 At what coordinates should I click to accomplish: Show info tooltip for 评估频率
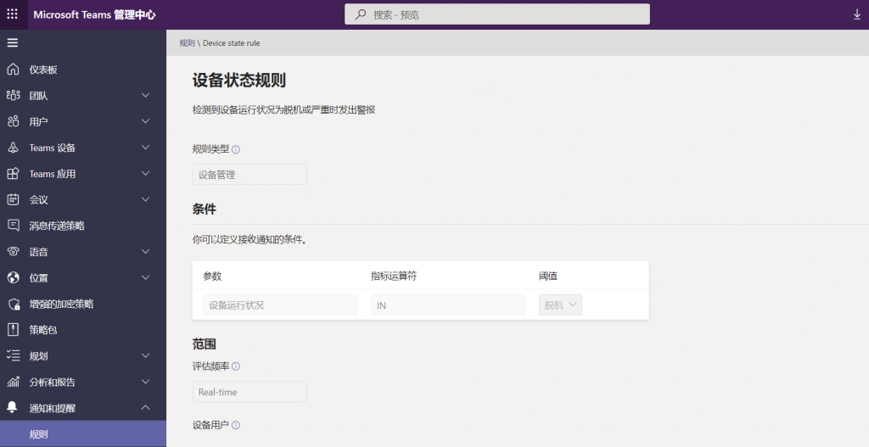coord(236,366)
